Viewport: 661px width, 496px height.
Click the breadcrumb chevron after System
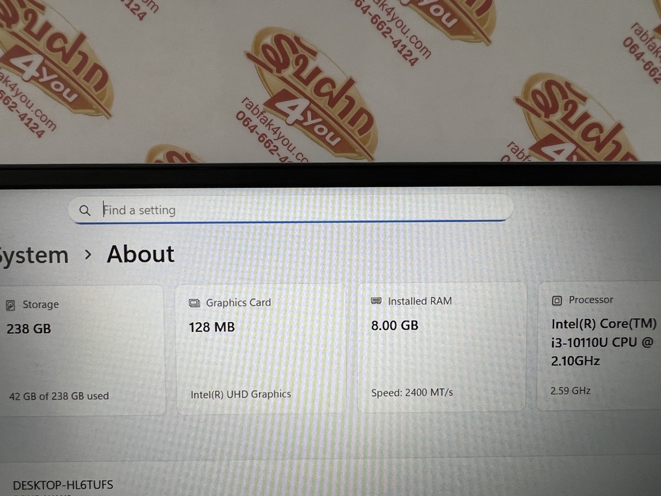(88, 255)
